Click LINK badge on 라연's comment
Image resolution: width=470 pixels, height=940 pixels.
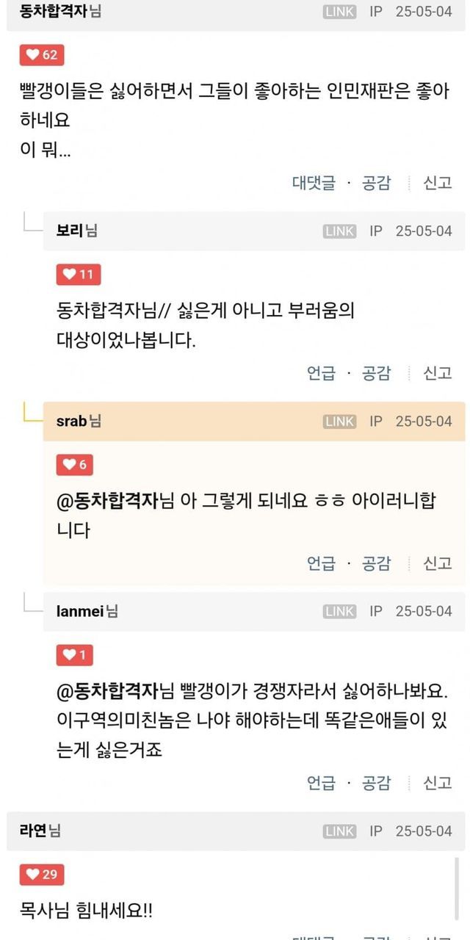coord(339,831)
